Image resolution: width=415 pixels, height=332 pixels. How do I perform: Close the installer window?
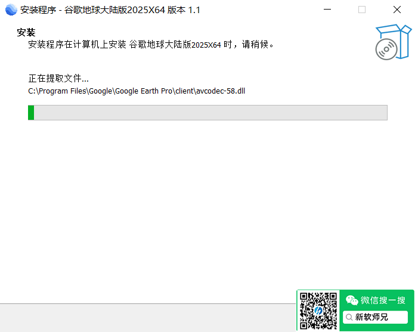pos(397,10)
